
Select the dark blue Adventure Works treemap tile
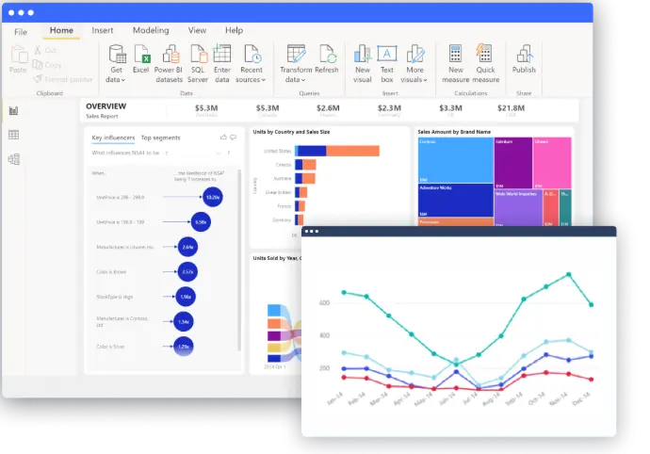click(456, 201)
